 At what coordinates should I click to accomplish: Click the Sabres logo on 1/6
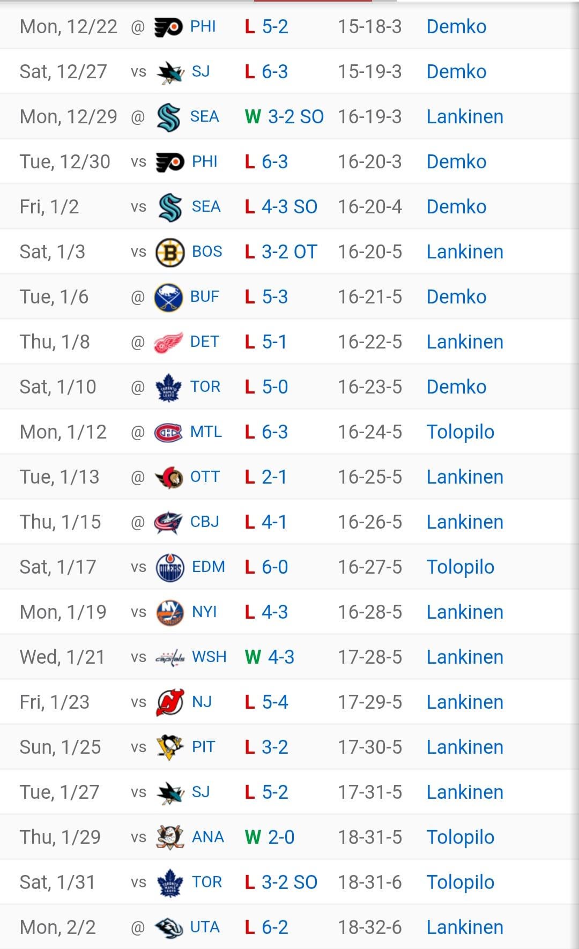[x=168, y=297]
